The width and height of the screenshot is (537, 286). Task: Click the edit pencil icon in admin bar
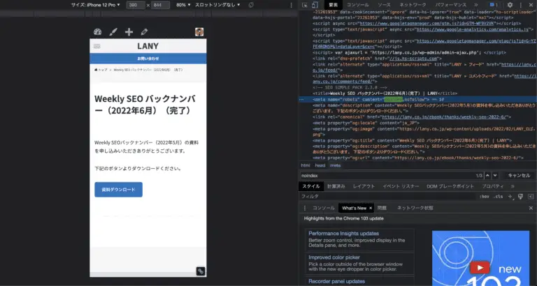(x=144, y=32)
